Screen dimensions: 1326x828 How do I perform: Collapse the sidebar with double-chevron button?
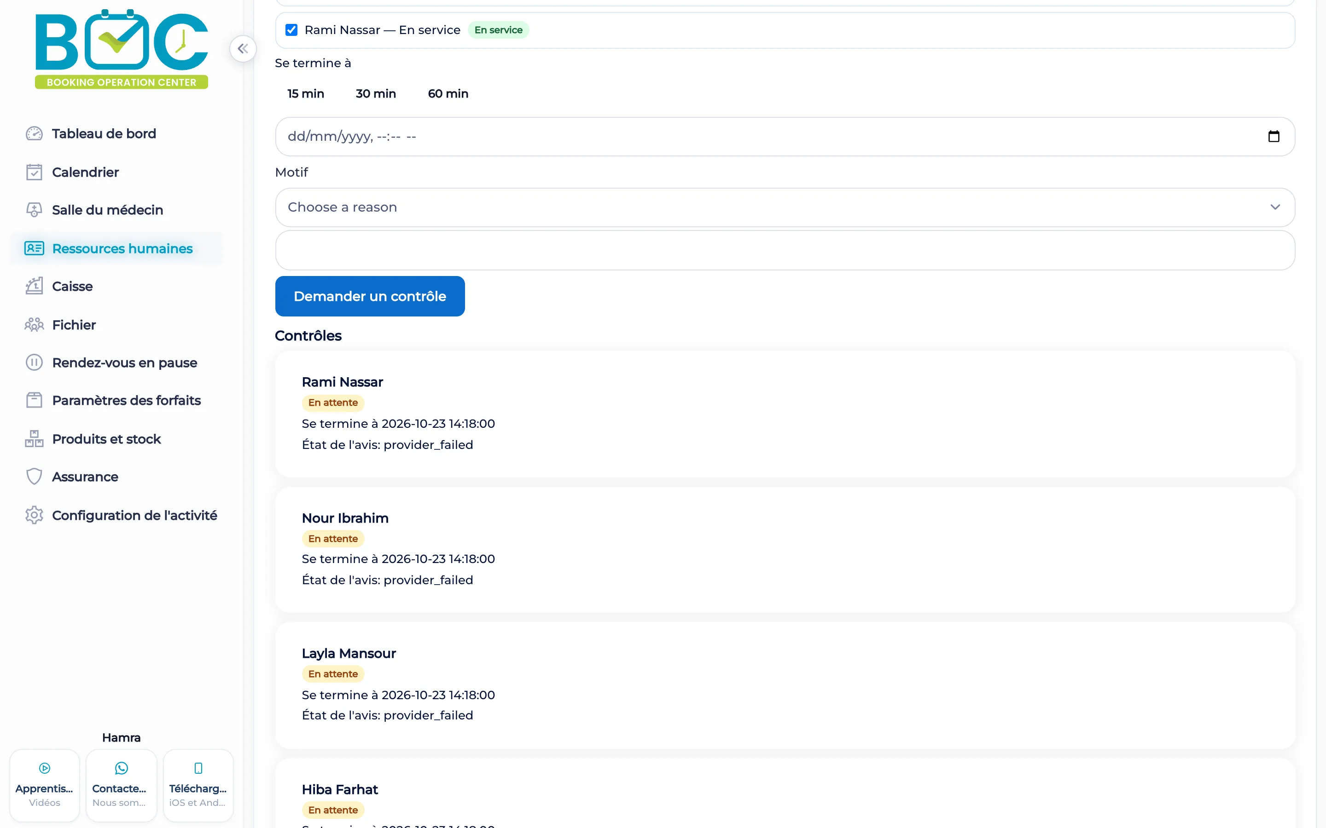click(x=243, y=49)
